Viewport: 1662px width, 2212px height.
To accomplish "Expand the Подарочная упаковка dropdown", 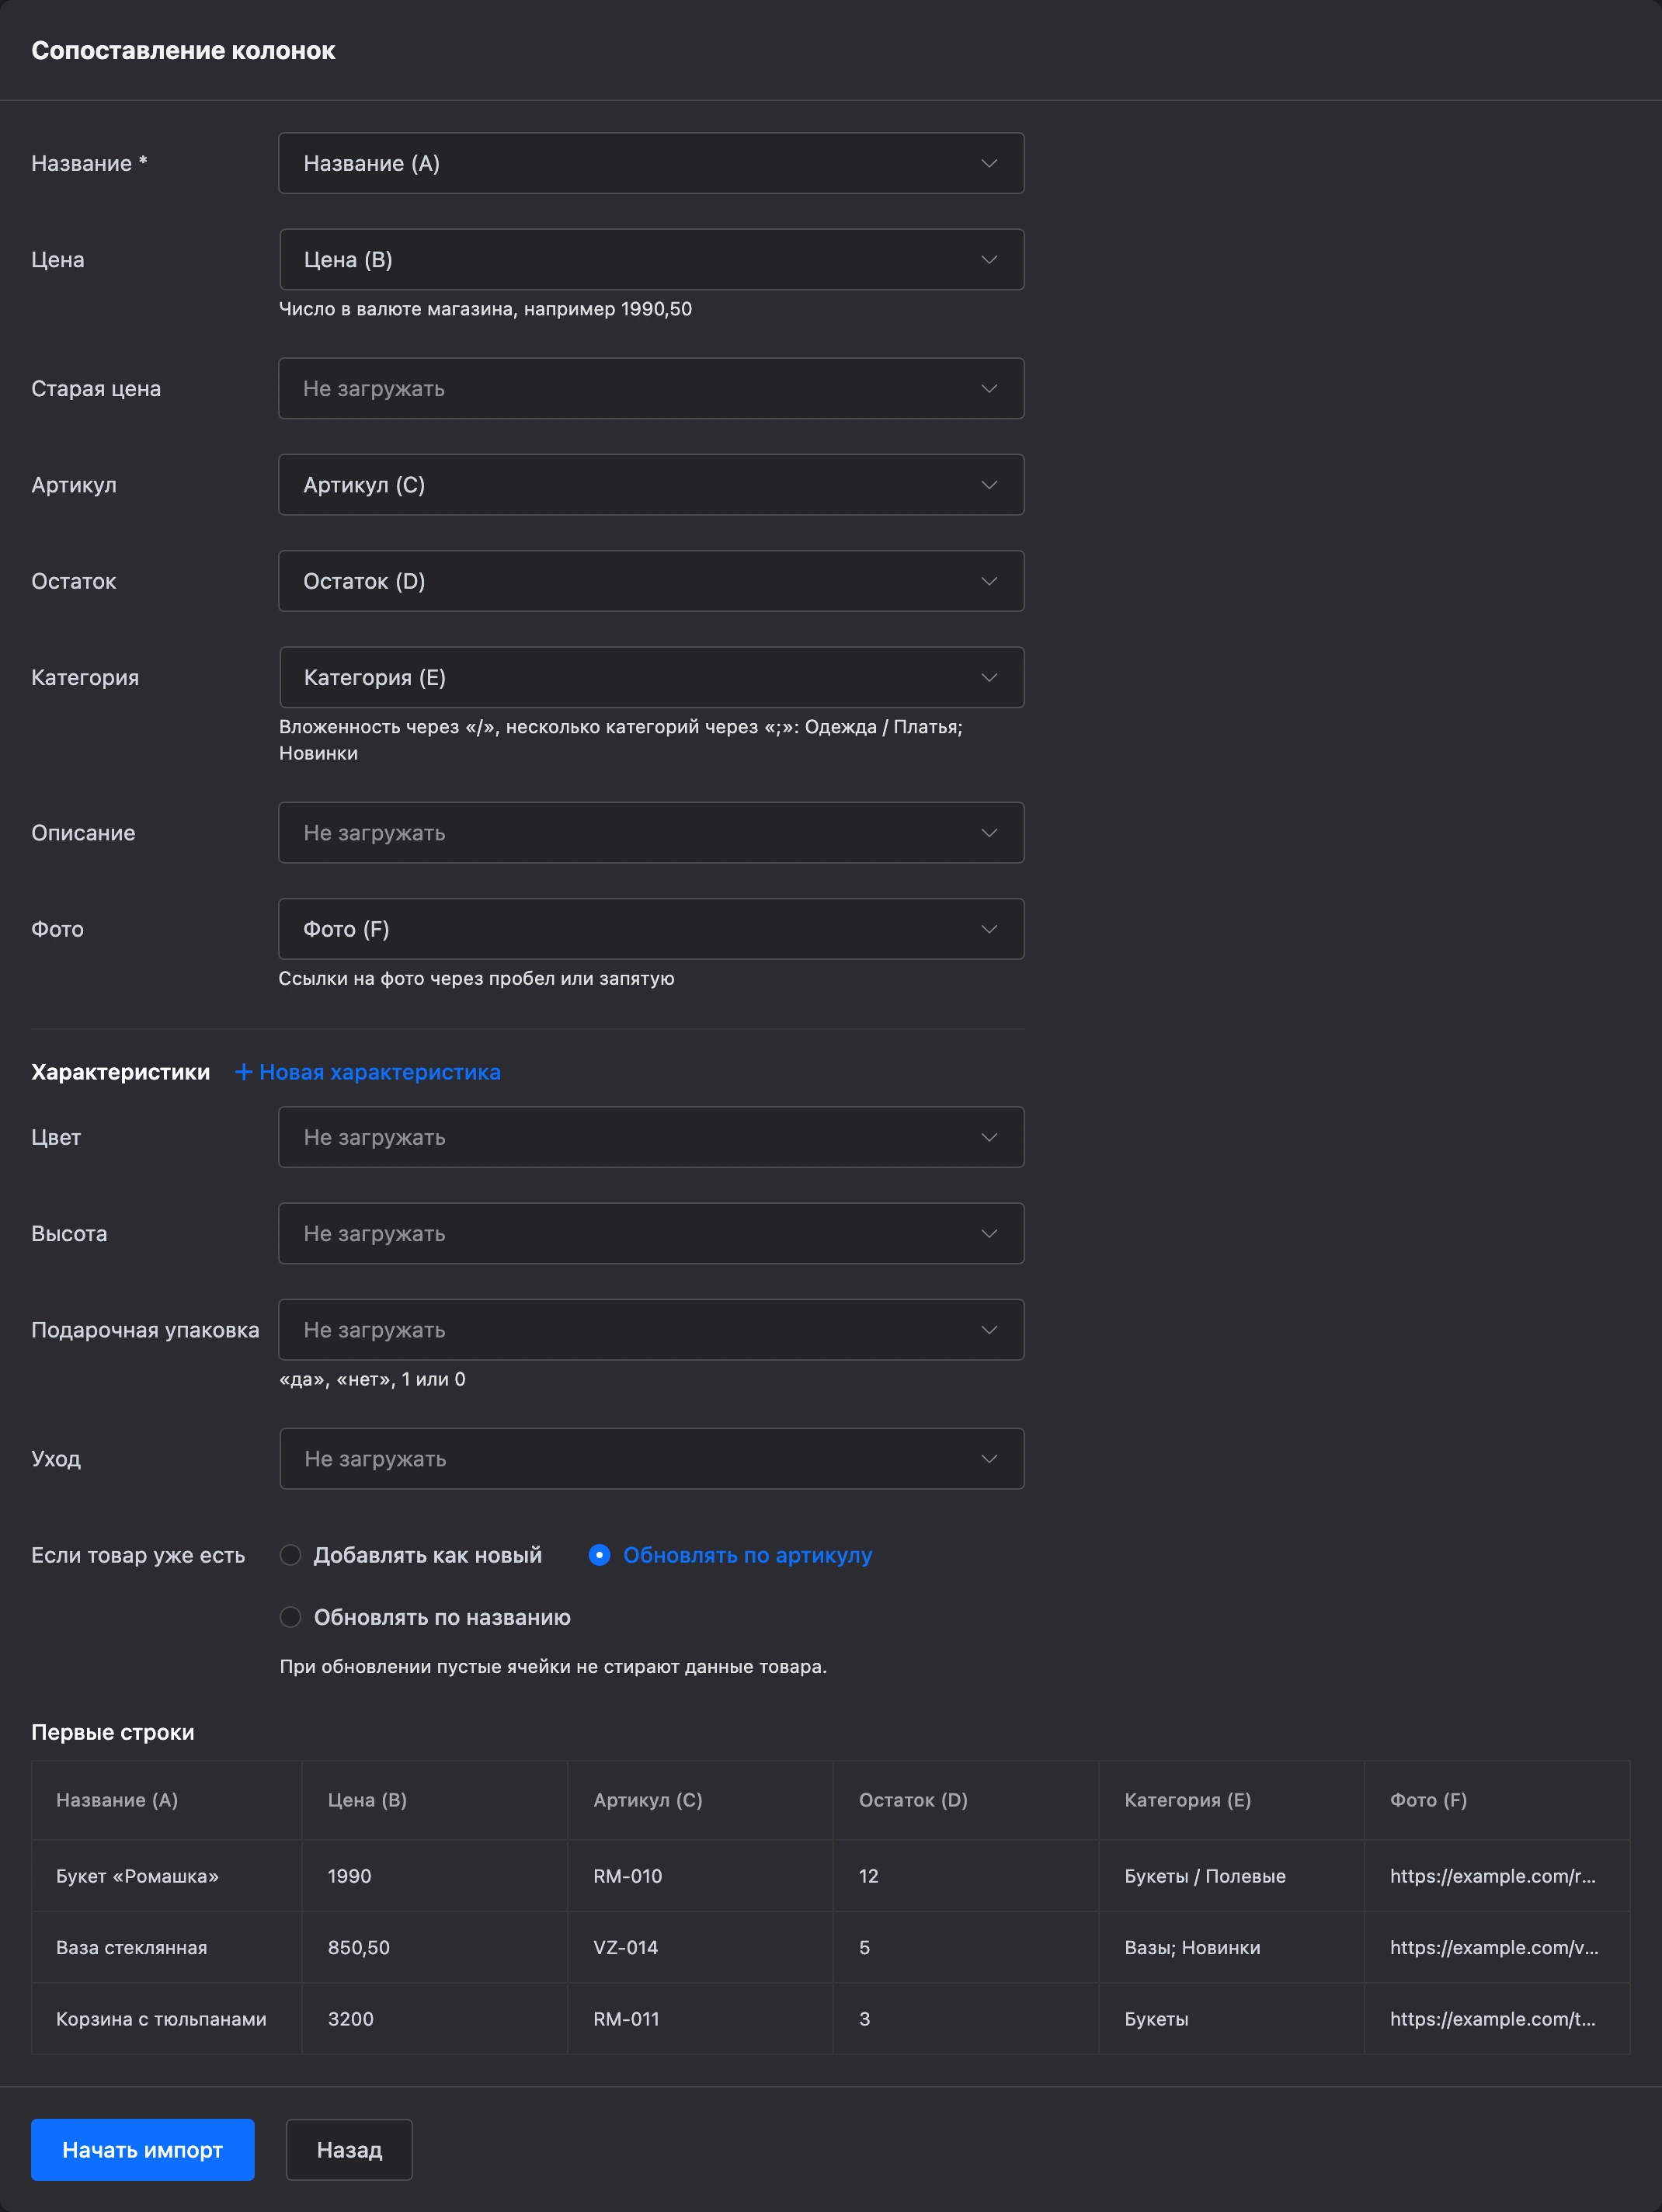I will 651,1330.
